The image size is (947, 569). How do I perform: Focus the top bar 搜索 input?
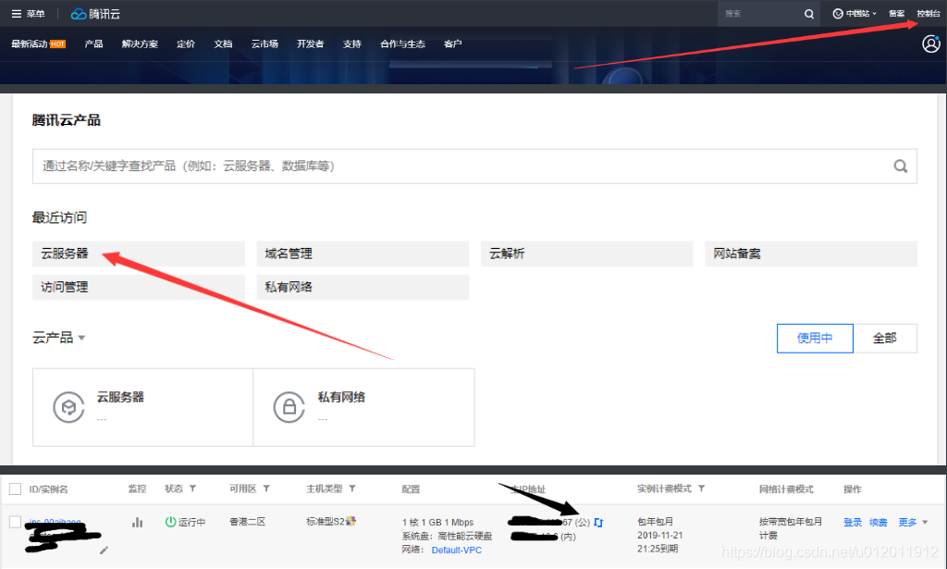pos(760,14)
